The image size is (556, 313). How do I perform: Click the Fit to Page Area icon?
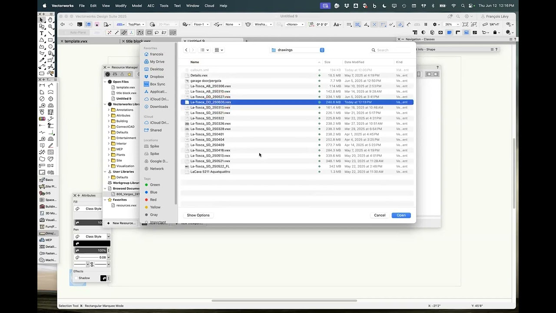point(465,24)
